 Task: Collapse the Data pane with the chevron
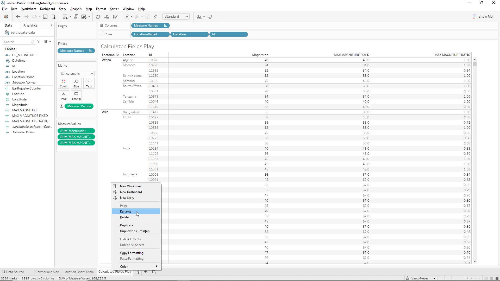(x=52, y=25)
